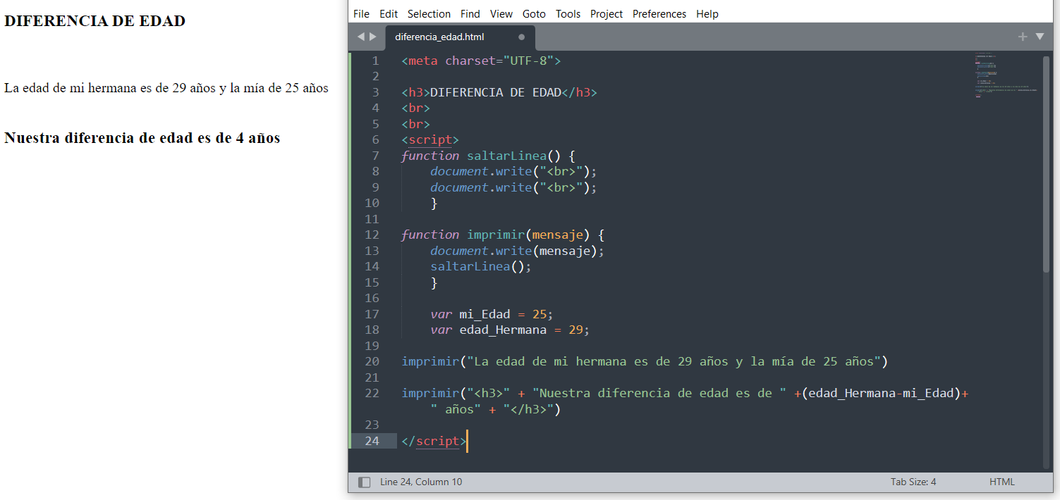Click line number 24 in gutter

coord(372,441)
